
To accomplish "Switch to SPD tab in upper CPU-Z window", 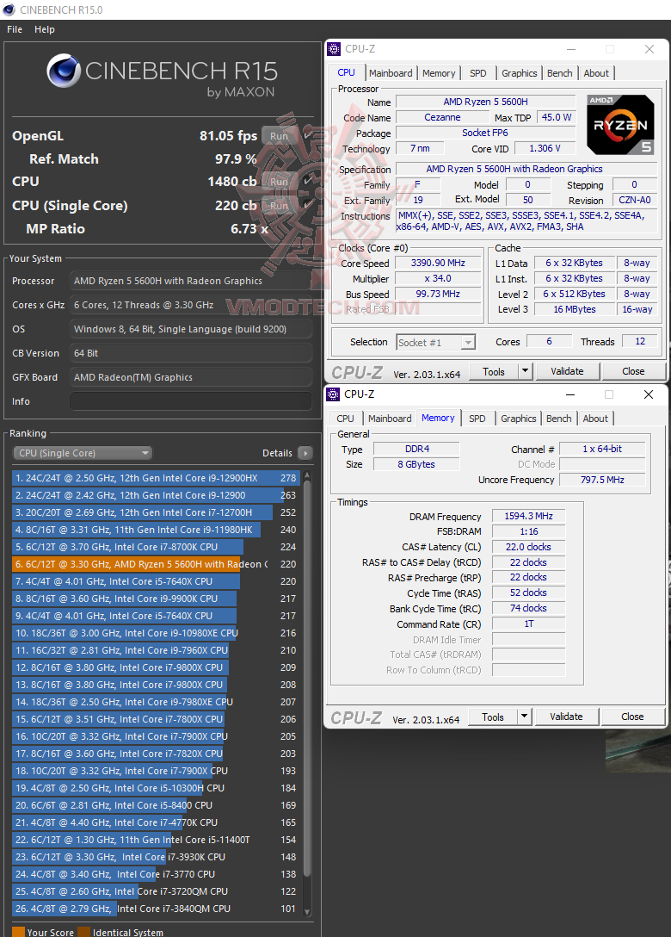I will tap(477, 73).
